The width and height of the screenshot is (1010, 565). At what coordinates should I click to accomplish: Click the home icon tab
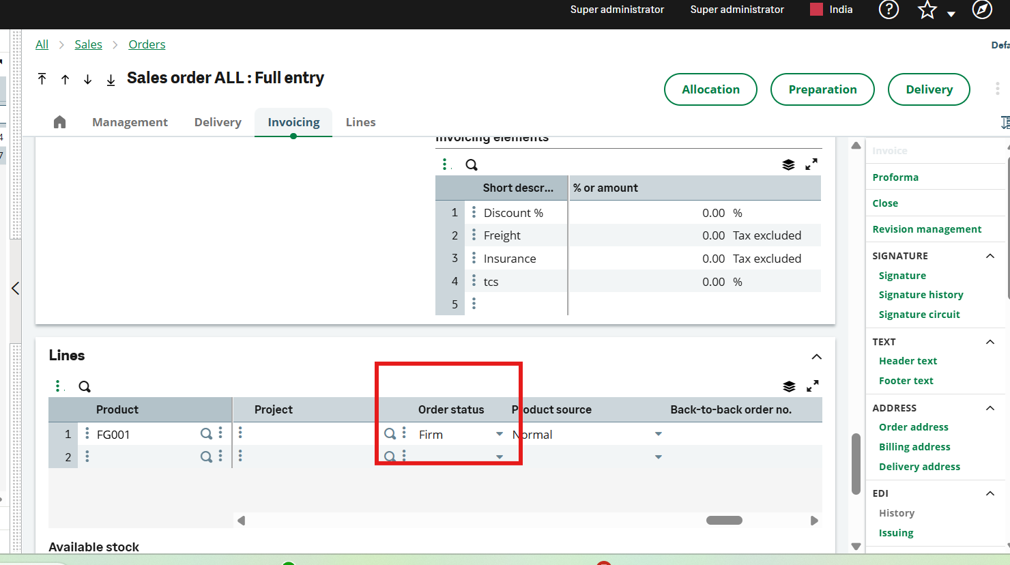coord(59,122)
